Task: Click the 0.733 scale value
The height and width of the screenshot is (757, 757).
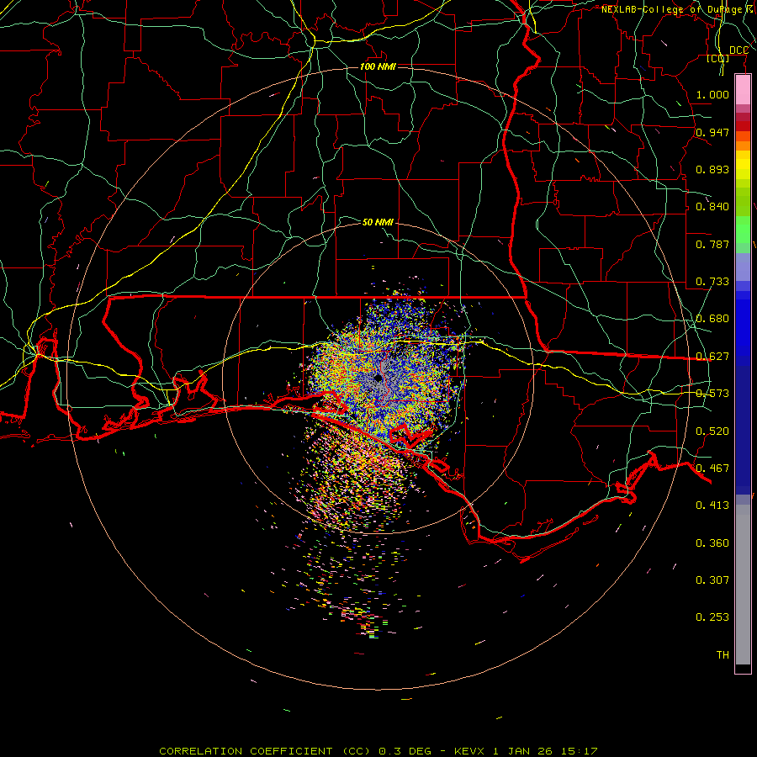Action: 712,281
